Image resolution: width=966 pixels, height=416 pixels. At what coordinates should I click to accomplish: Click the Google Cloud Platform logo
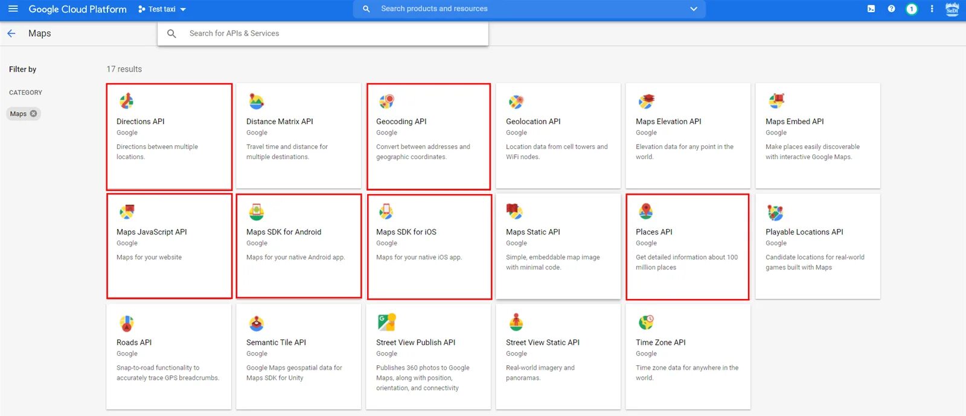tap(77, 9)
